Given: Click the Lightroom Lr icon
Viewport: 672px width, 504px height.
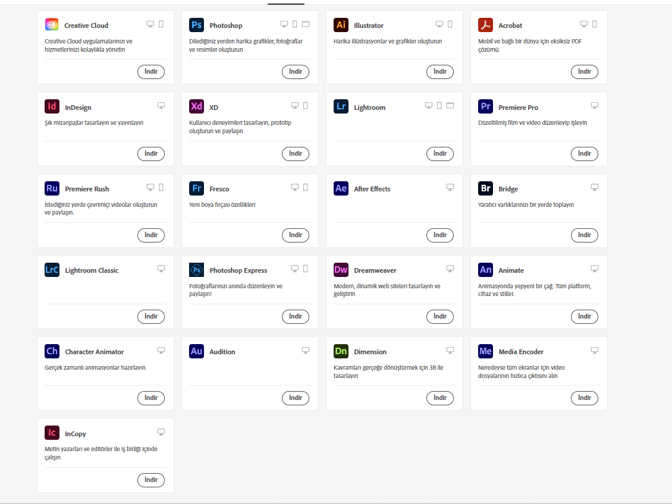Looking at the screenshot, I should coord(341,106).
